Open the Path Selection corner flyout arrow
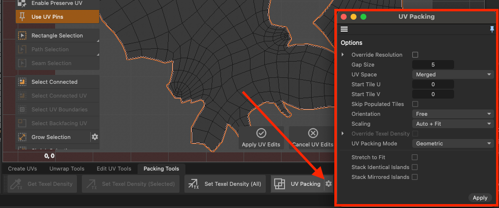 [98, 55]
